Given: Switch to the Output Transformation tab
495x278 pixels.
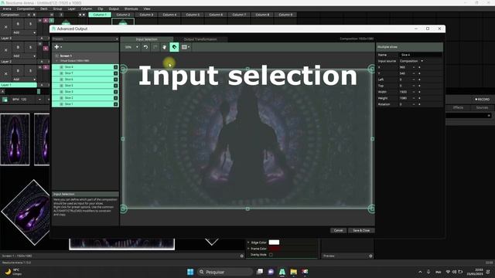Looking at the screenshot, I should tap(200, 39).
